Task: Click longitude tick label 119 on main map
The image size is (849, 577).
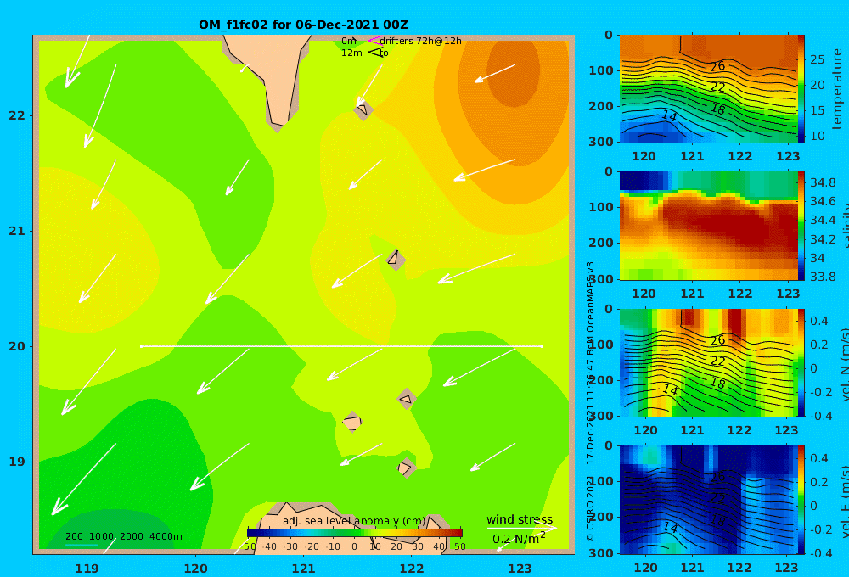Action: tap(87, 569)
